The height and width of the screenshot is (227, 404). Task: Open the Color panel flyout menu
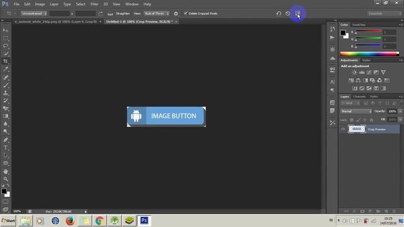click(x=401, y=25)
